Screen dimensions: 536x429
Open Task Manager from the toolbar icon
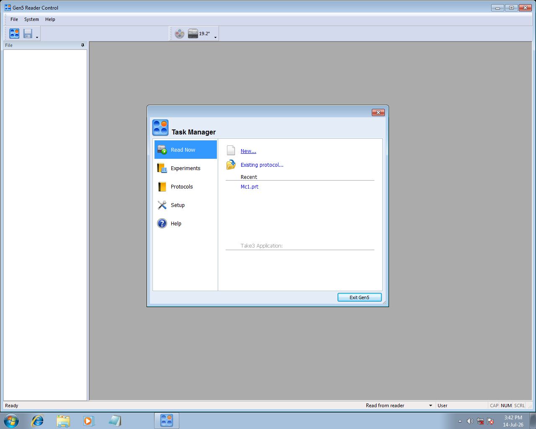pos(15,34)
